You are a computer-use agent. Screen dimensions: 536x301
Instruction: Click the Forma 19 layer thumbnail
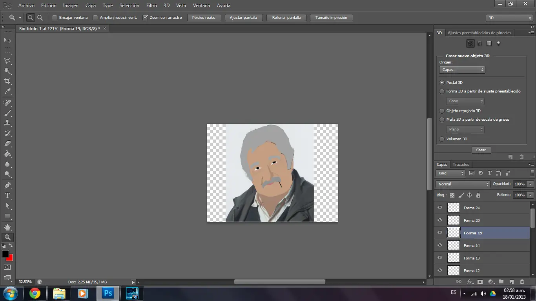[x=454, y=233]
